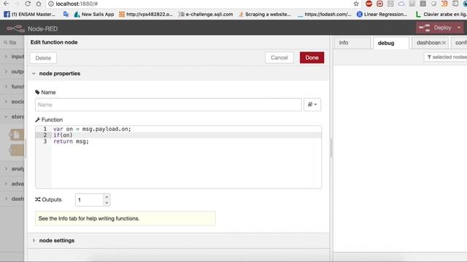The width and height of the screenshot is (467, 262).
Task: Click the Done button
Action: point(312,57)
